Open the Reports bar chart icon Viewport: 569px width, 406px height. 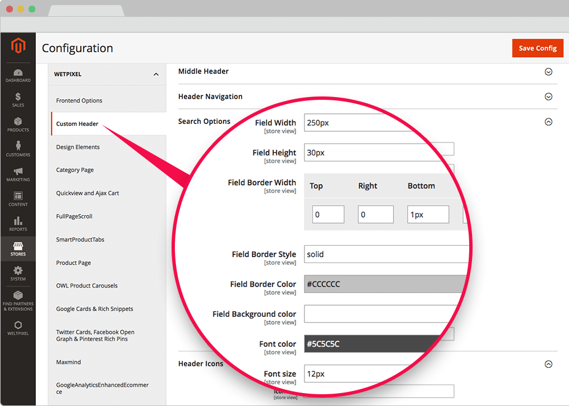18,222
